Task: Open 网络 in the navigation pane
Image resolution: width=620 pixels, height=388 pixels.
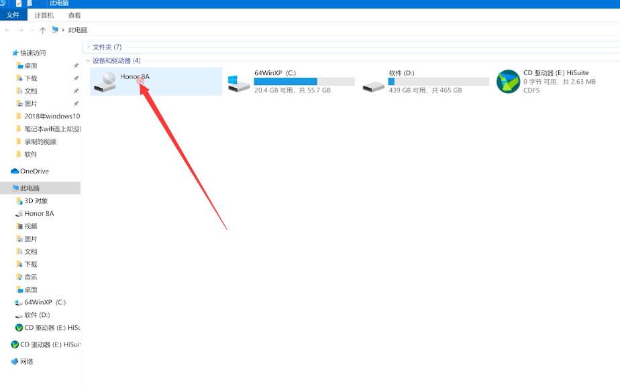Action: [x=22, y=362]
